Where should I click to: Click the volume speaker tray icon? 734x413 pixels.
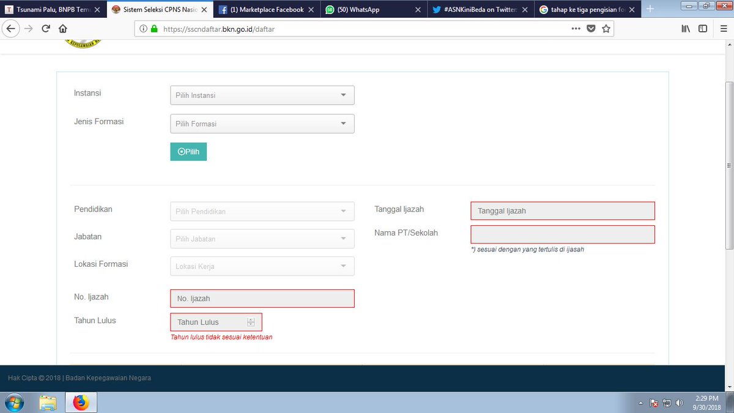[679, 403]
